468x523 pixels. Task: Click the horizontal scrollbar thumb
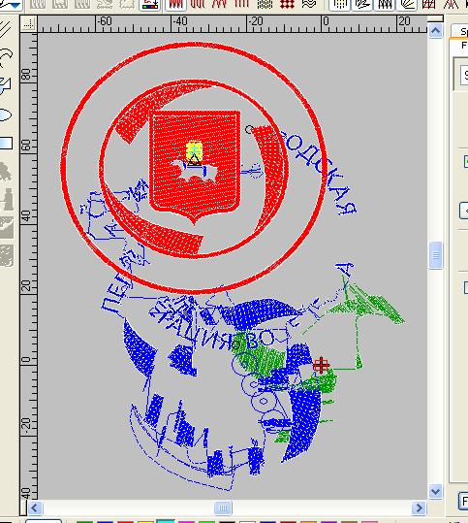pos(223,508)
